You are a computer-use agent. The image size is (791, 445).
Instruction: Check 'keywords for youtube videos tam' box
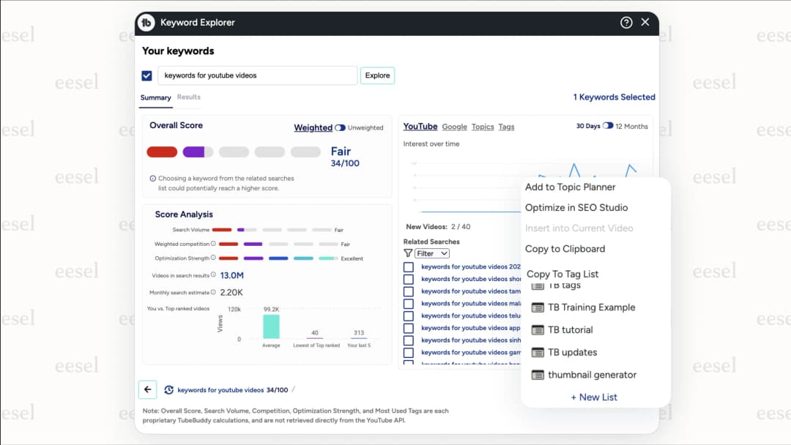click(x=409, y=291)
